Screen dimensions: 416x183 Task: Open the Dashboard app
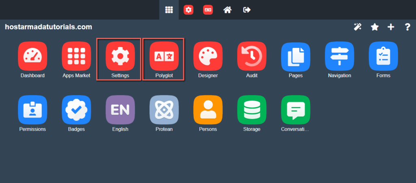pyautogui.click(x=32, y=56)
